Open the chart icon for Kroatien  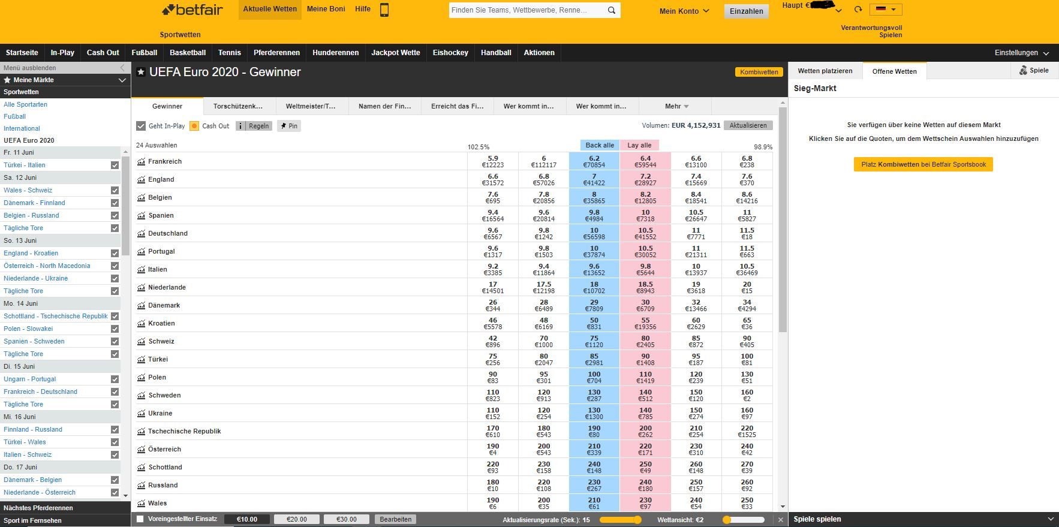142,323
